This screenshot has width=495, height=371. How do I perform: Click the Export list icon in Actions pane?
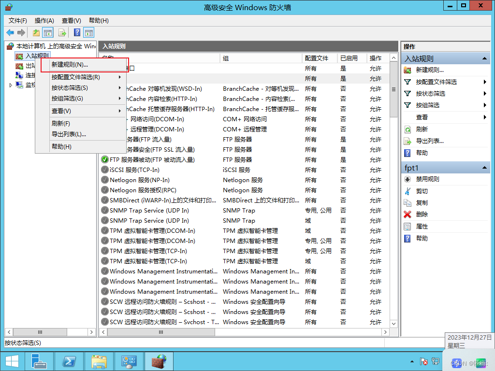408,141
